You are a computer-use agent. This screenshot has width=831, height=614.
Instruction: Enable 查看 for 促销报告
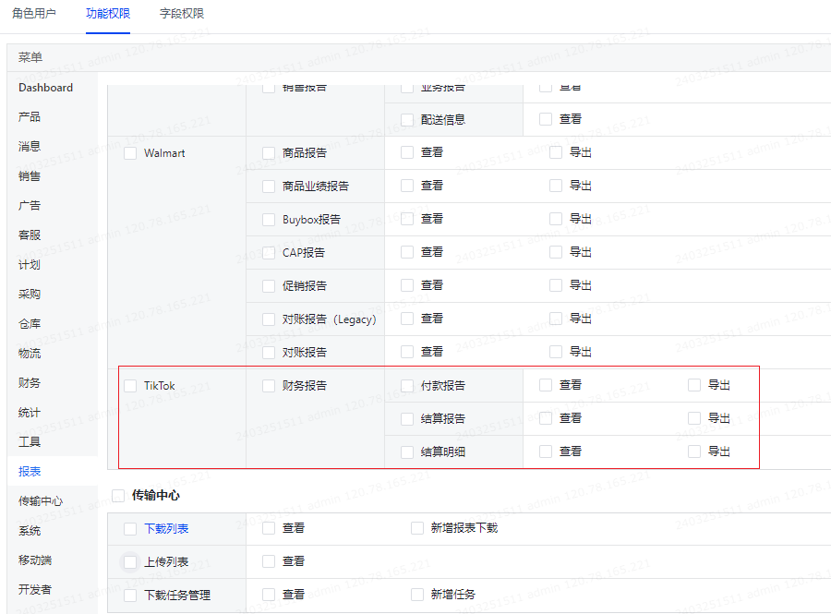pyautogui.click(x=407, y=285)
